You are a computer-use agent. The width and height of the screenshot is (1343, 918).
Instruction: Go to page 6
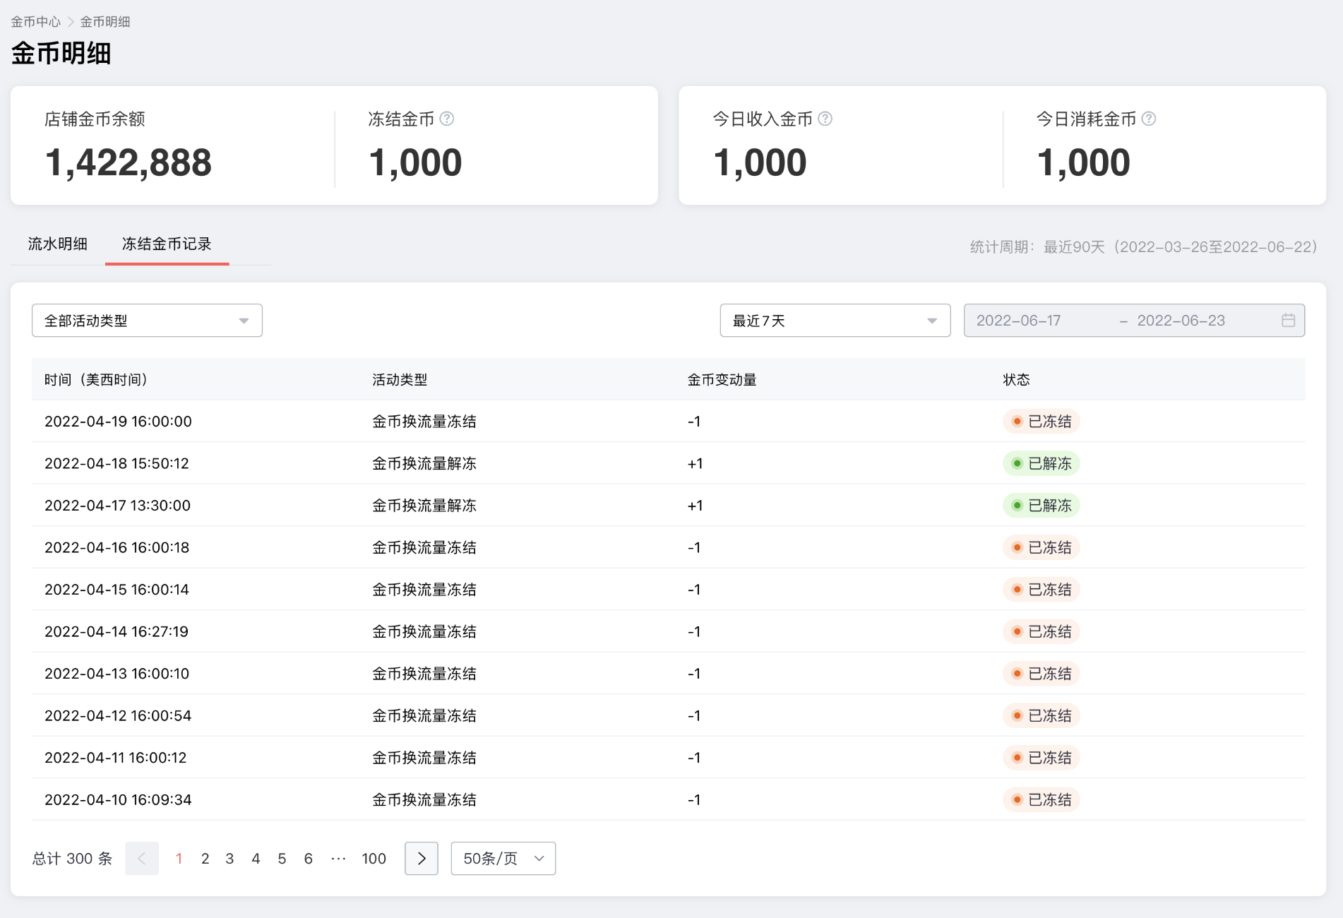[x=308, y=858]
